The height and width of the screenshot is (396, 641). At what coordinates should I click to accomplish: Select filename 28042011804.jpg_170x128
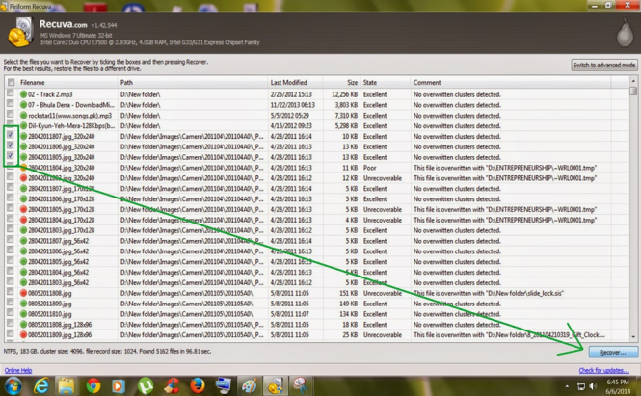(62, 220)
